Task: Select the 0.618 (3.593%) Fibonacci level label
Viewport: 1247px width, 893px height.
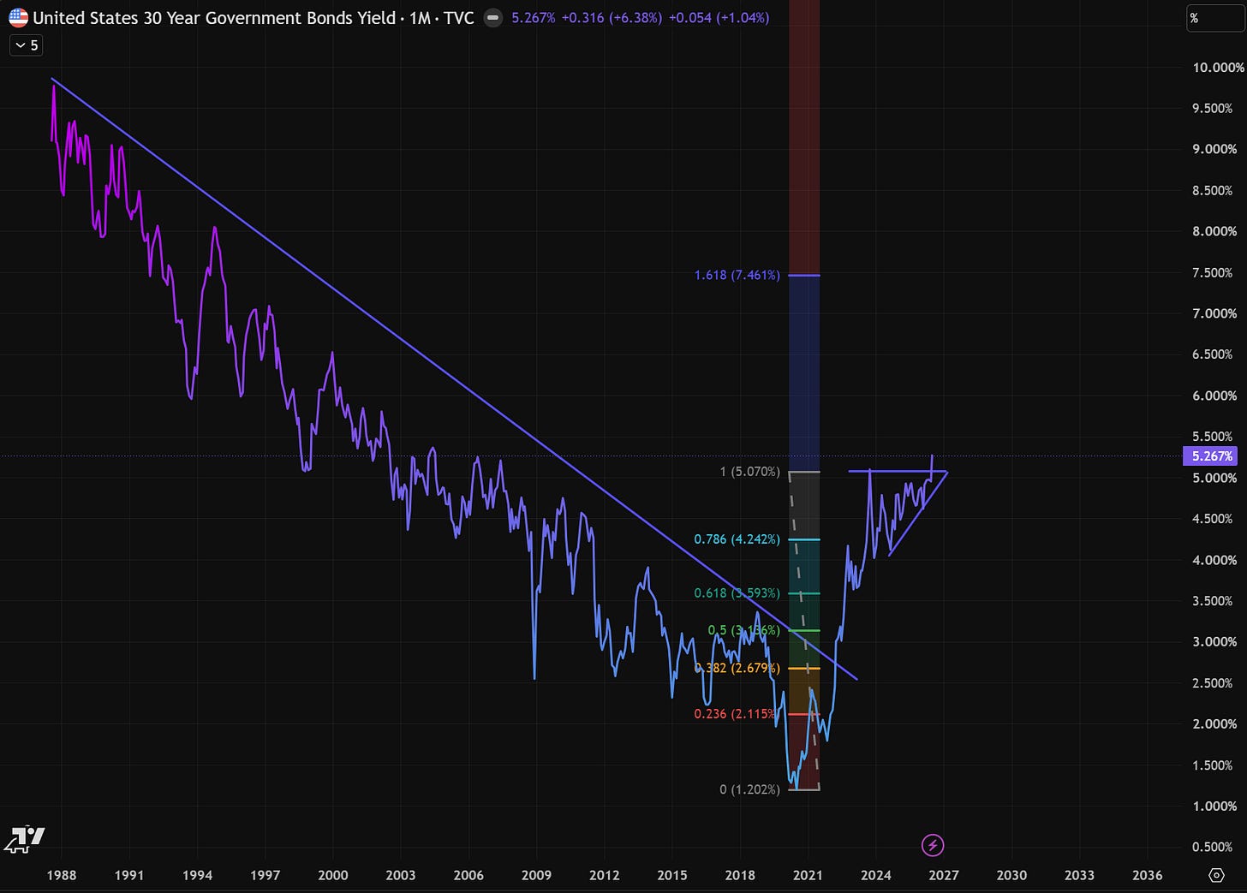Action: 737,592
